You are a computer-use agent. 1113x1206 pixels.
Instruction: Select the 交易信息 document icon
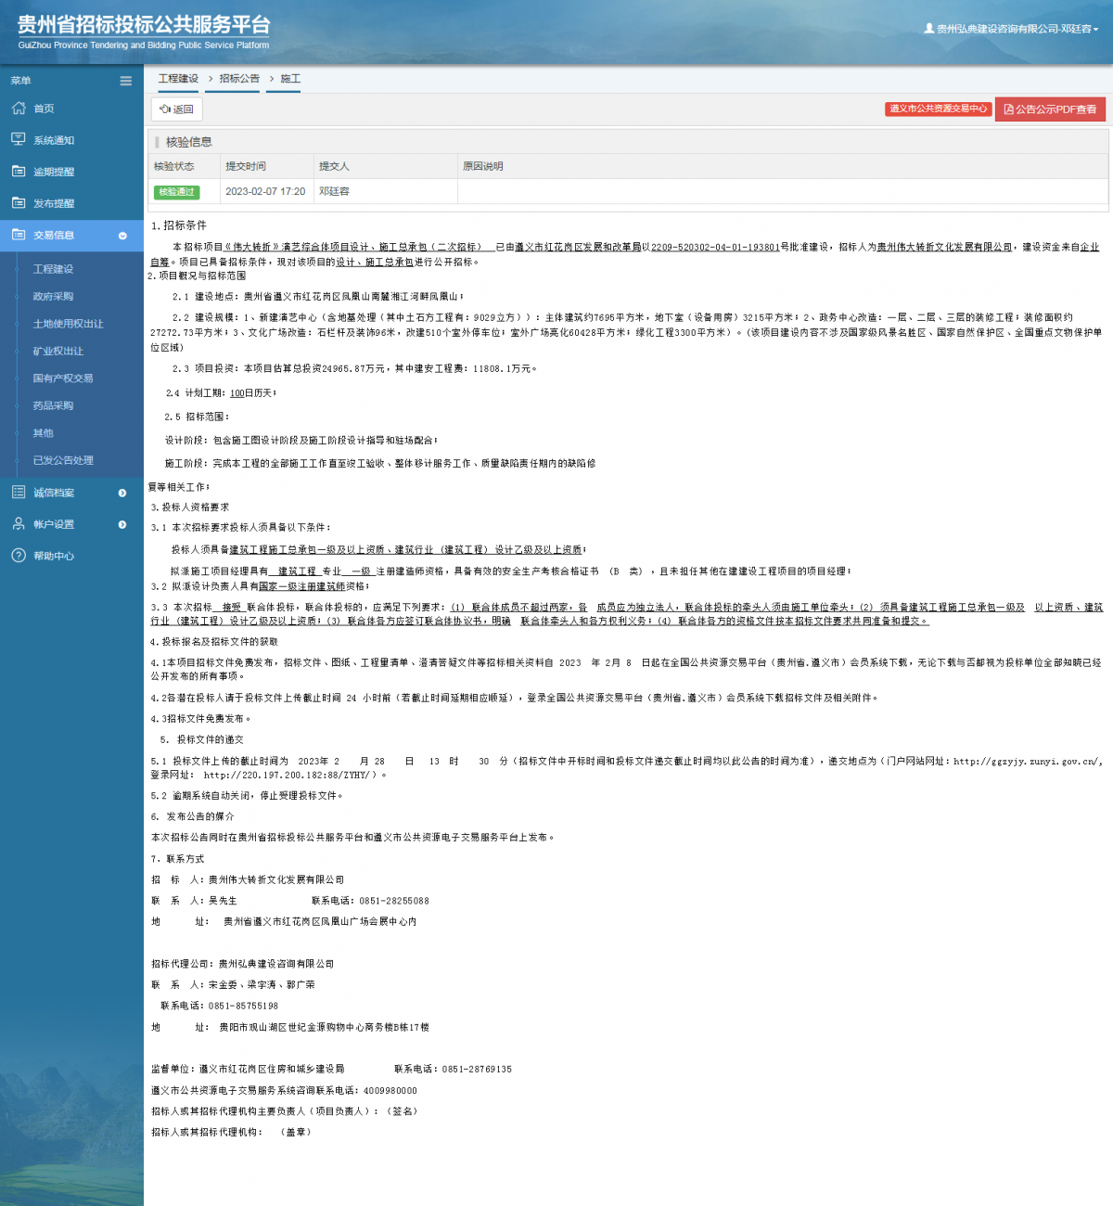click(x=19, y=235)
